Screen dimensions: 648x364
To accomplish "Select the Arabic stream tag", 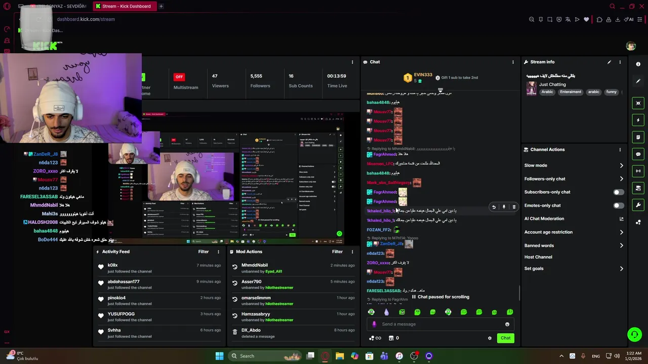I will click(547, 92).
